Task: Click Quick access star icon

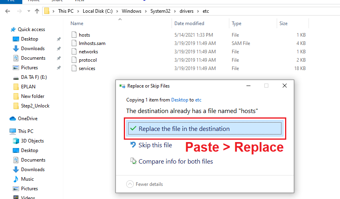Action: click(x=13, y=29)
